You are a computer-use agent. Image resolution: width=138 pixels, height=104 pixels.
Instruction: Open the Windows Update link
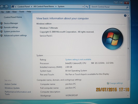[x=12, y=88]
